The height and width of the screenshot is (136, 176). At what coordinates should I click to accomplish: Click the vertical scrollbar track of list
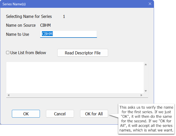145,78
